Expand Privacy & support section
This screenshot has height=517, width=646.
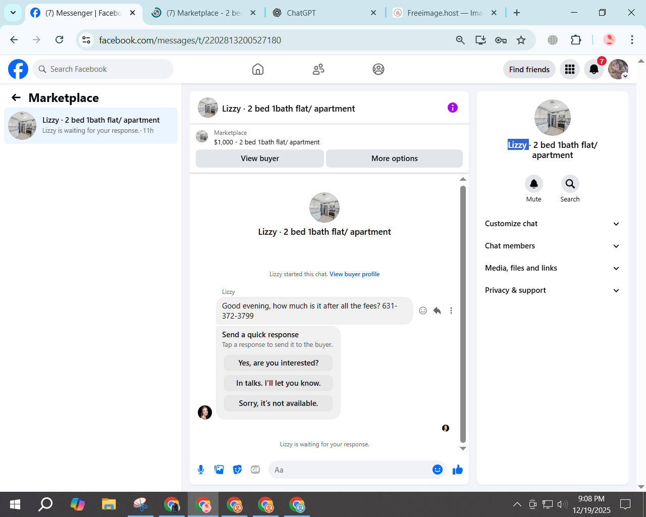tap(552, 290)
